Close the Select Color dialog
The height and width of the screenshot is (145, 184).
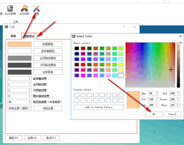(x=180, y=36)
